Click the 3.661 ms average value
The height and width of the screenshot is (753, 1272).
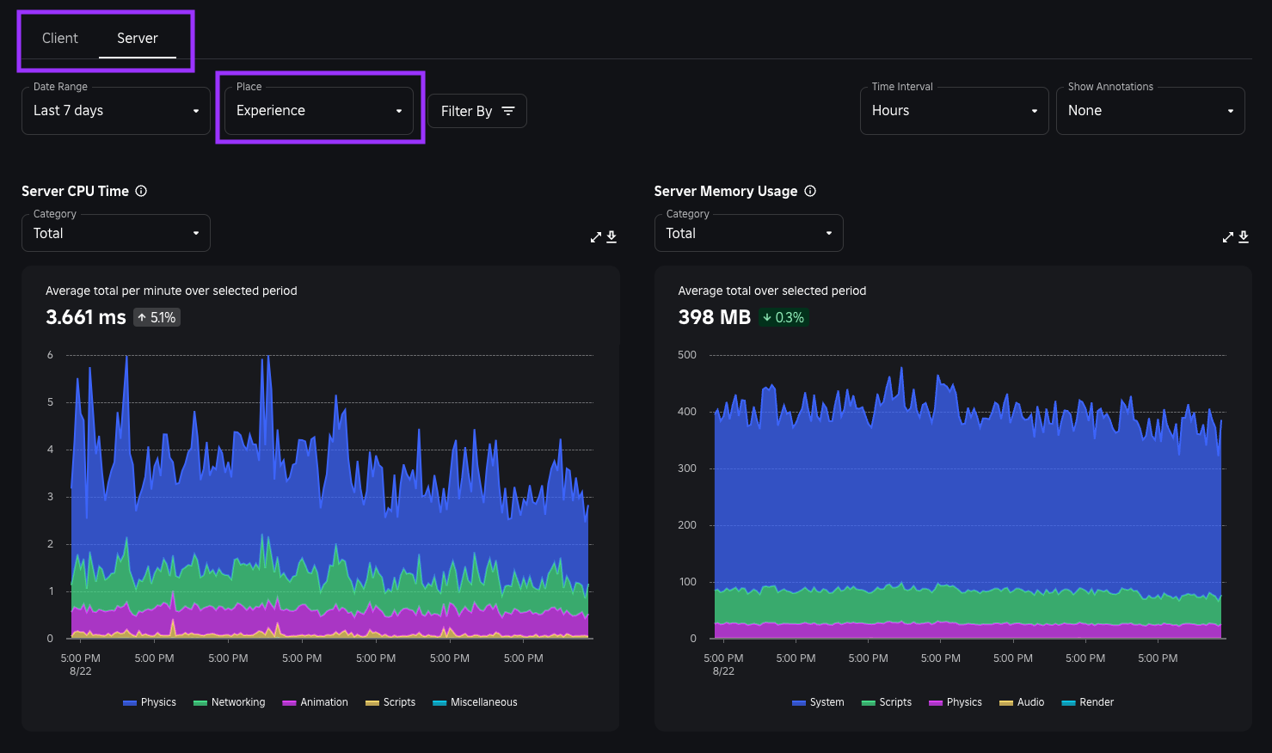[x=86, y=317]
